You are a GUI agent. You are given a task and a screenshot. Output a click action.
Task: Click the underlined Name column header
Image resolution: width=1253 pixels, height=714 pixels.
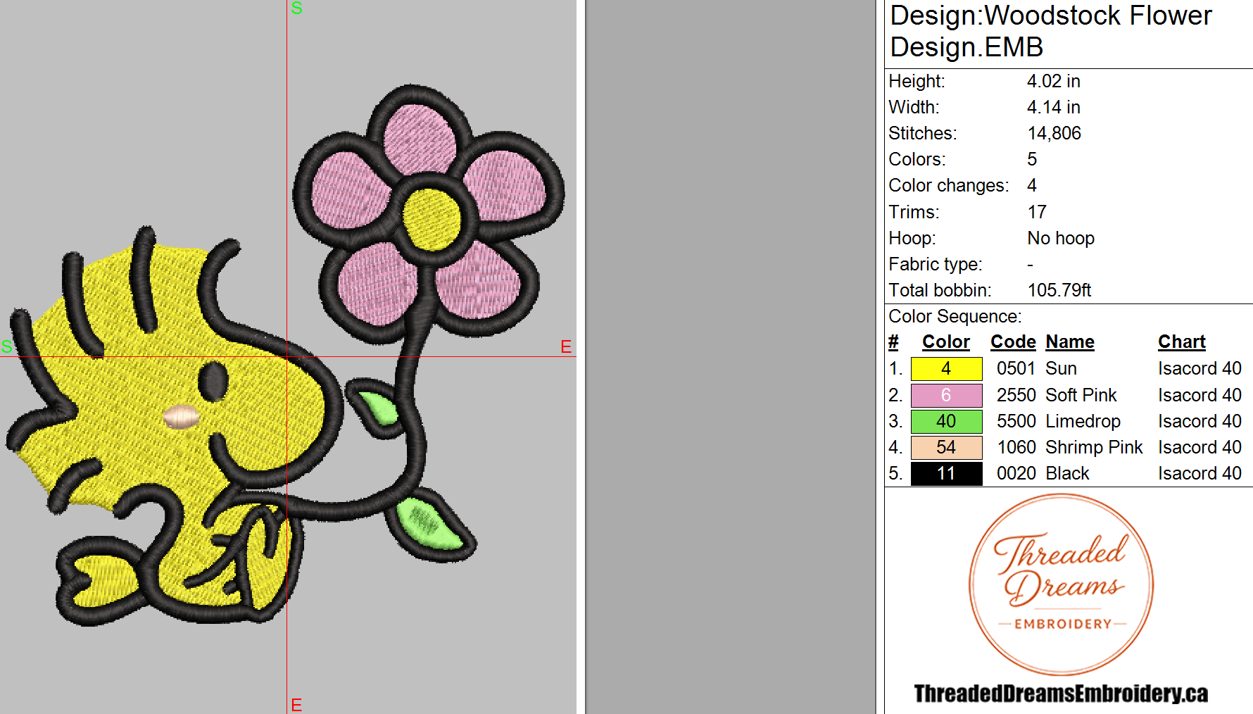(1070, 342)
